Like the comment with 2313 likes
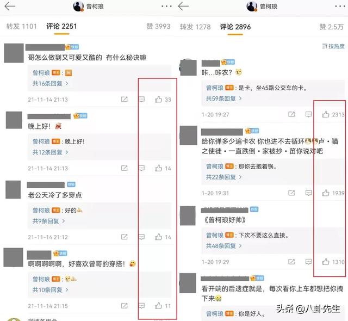 pyautogui.click(x=326, y=114)
